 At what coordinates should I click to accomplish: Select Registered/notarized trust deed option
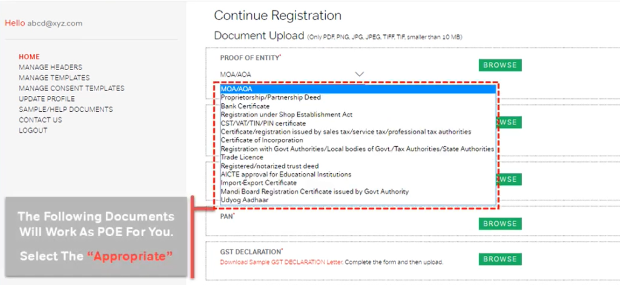click(358, 166)
